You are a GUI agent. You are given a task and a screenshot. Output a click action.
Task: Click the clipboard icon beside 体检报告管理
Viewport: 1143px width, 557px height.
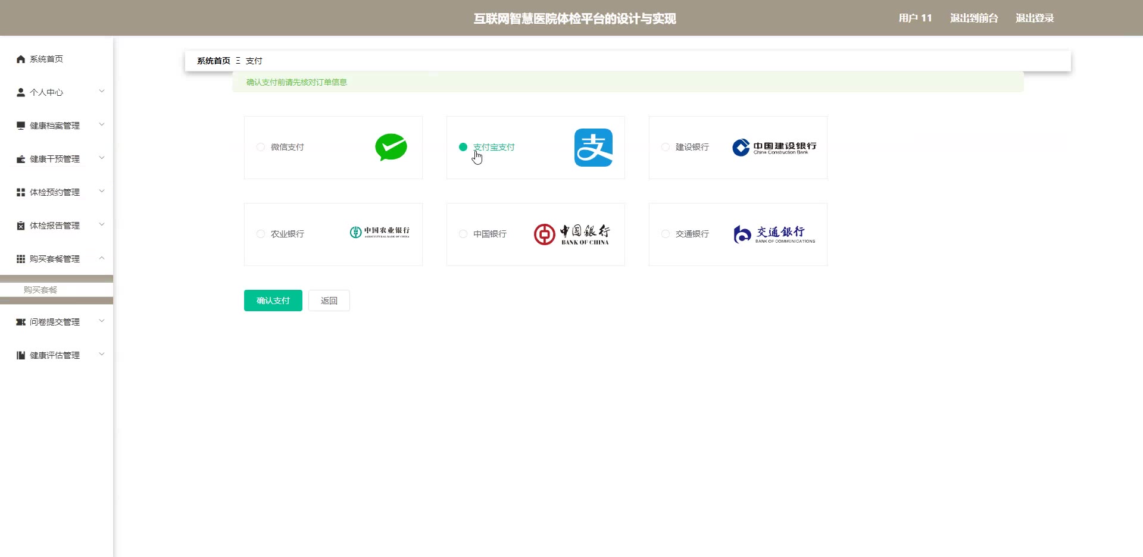(x=21, y=226)
